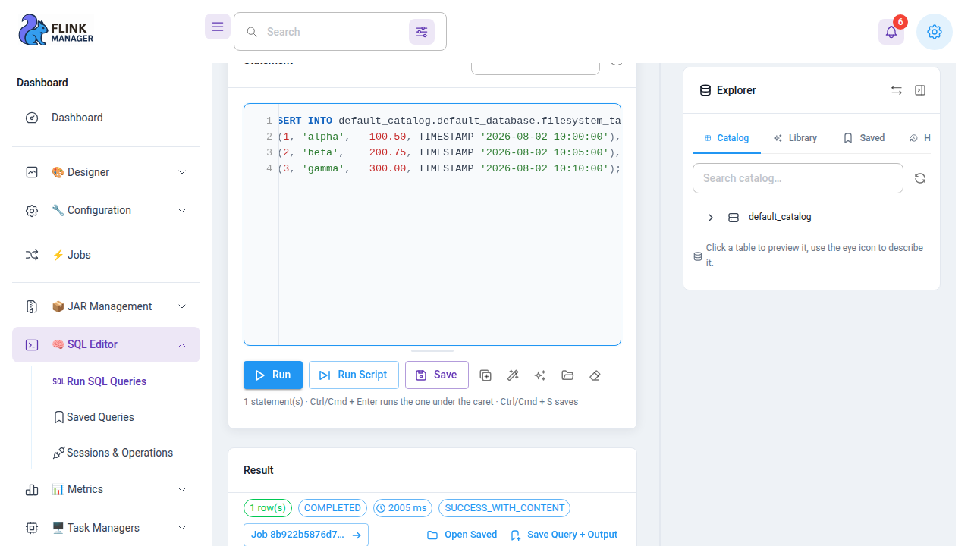Open the Job 8b922b5876d7 link
971x546 pixels.
pos(306,535)
